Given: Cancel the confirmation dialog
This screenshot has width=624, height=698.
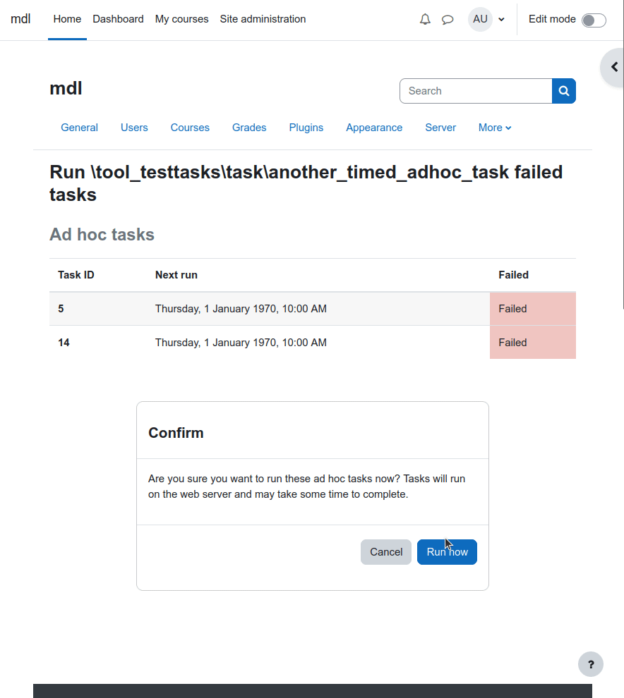Looking at the screenshot, I should click(386, 552).
